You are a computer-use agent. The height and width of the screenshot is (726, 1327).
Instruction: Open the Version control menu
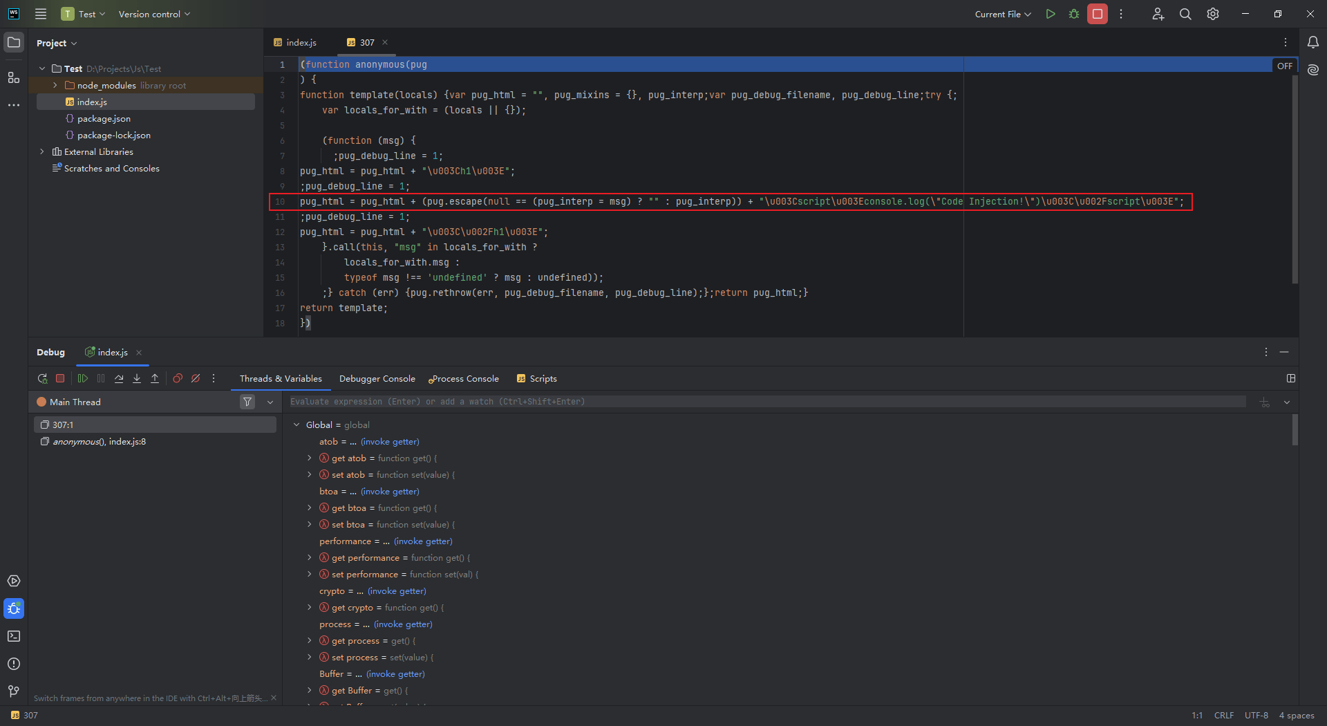[153, 14]
